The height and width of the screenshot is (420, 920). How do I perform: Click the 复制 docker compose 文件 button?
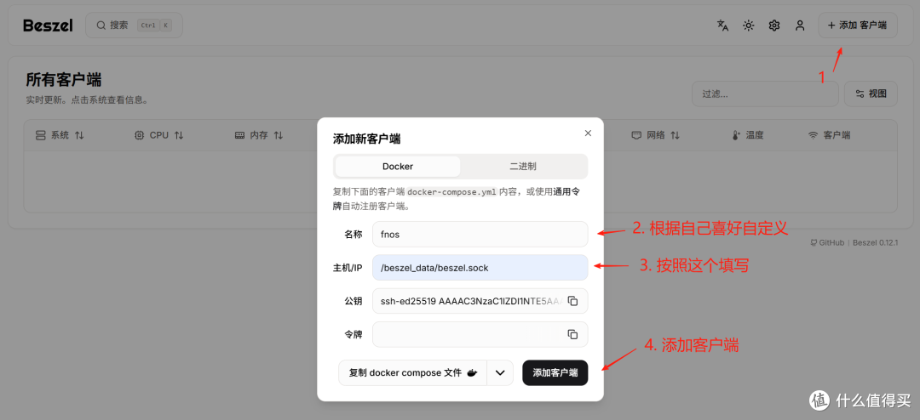[412, 373]
